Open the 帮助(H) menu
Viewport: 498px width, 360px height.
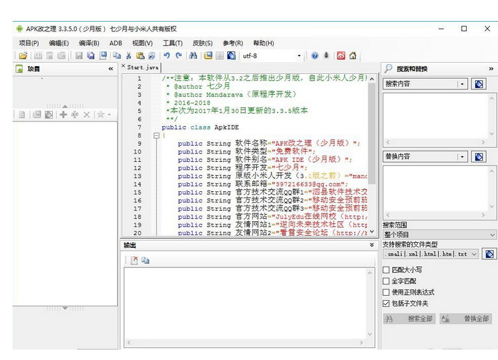point(263,43)
